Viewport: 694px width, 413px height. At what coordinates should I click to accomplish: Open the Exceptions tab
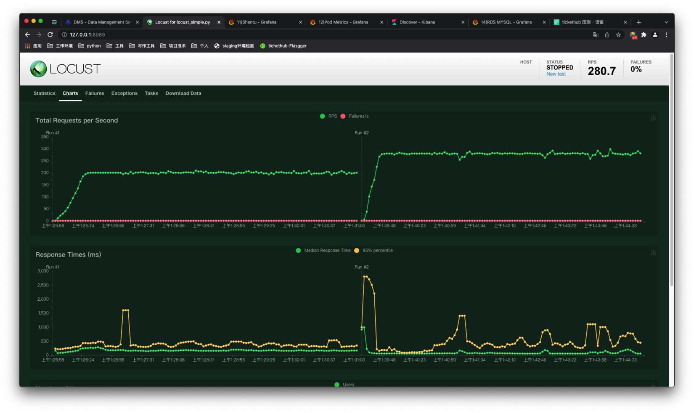click(x=124, y=93)
